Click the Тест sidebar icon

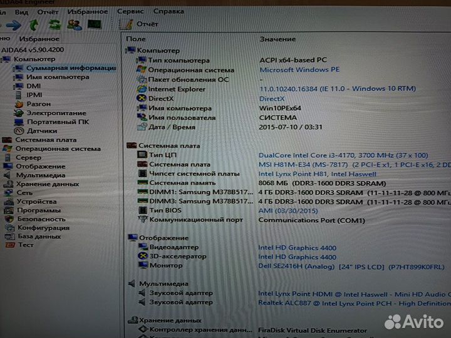click(10, 245)
